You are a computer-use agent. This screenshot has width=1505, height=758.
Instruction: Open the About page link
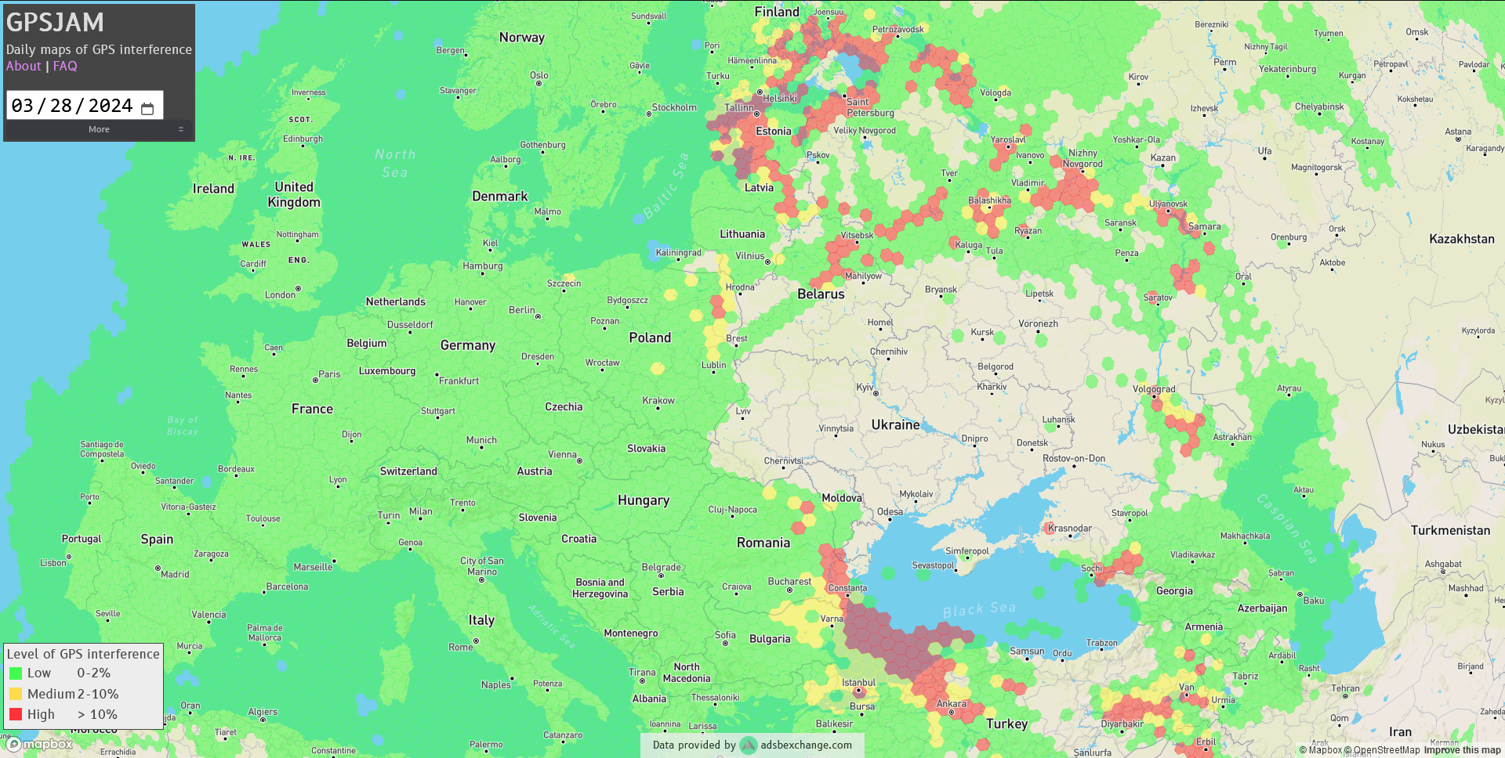coord(24,66)
